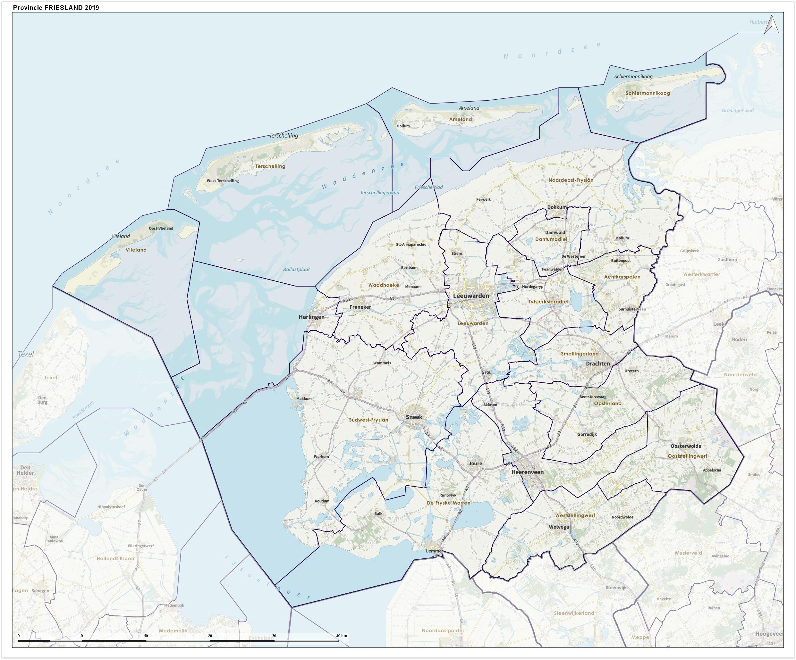
Task: Select the Súdwest-Fryslân municipality label
Action: (x=368, y=419)
